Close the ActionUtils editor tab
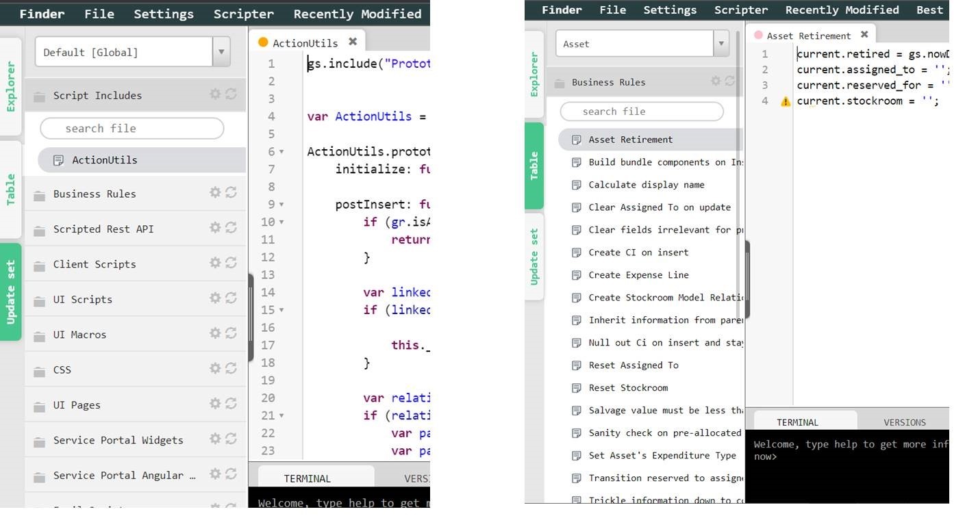The image size is (965, 516). (353, 42)
